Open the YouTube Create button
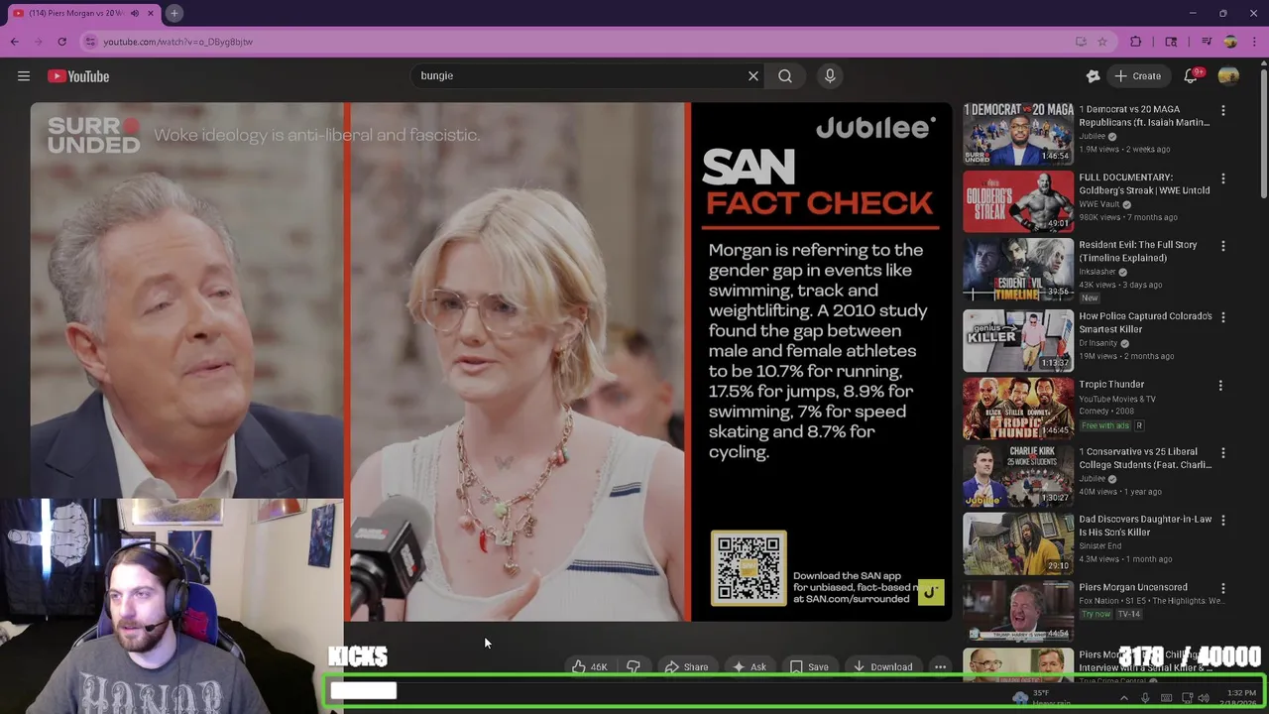Viewport: 1269px width, 714px height. [x=1137, y=76]
